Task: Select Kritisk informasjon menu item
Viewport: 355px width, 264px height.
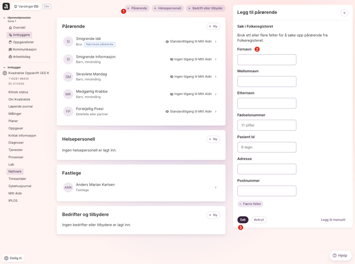Action: [22, 135]
